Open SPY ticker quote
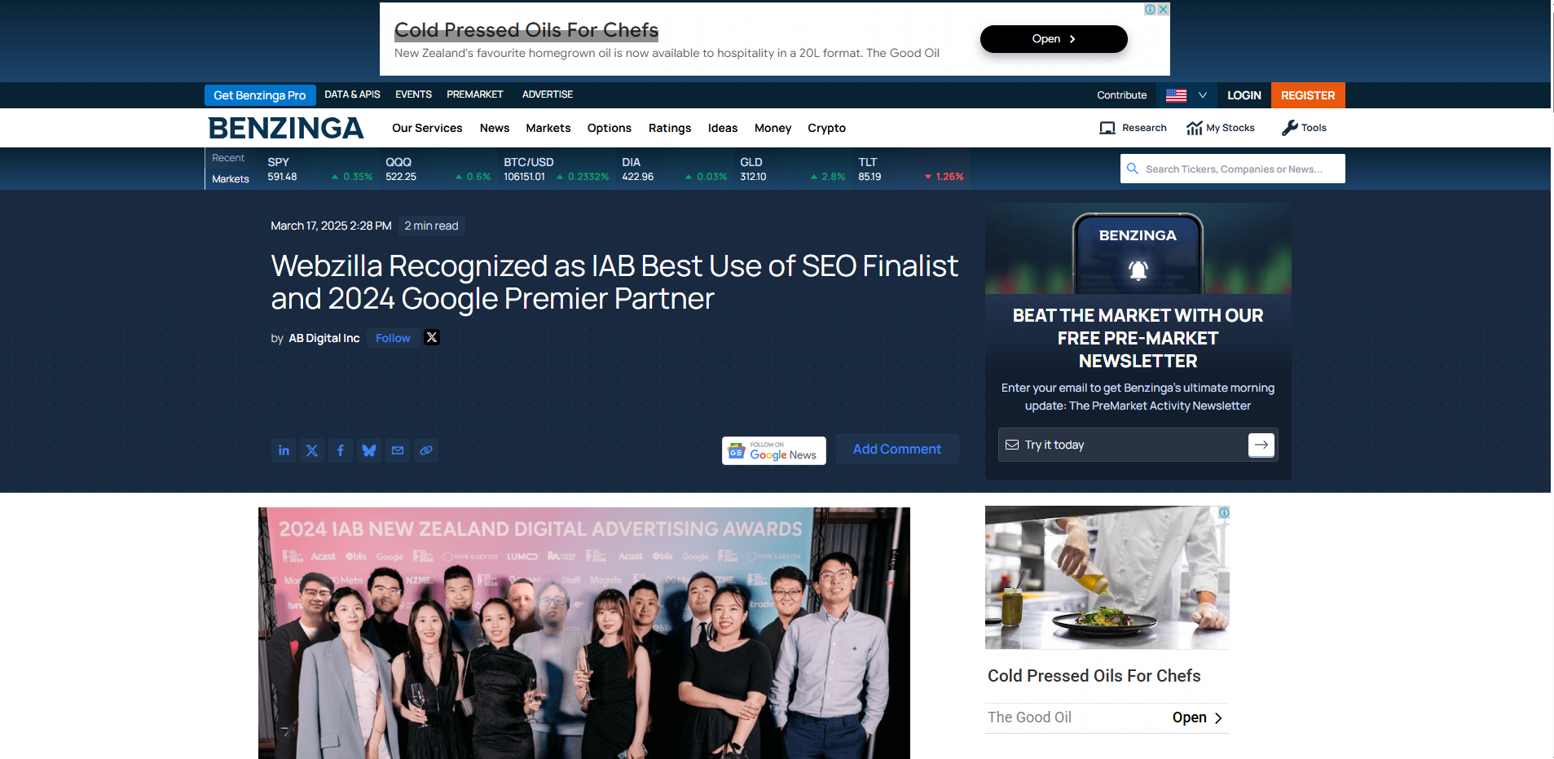 [319, 169]
